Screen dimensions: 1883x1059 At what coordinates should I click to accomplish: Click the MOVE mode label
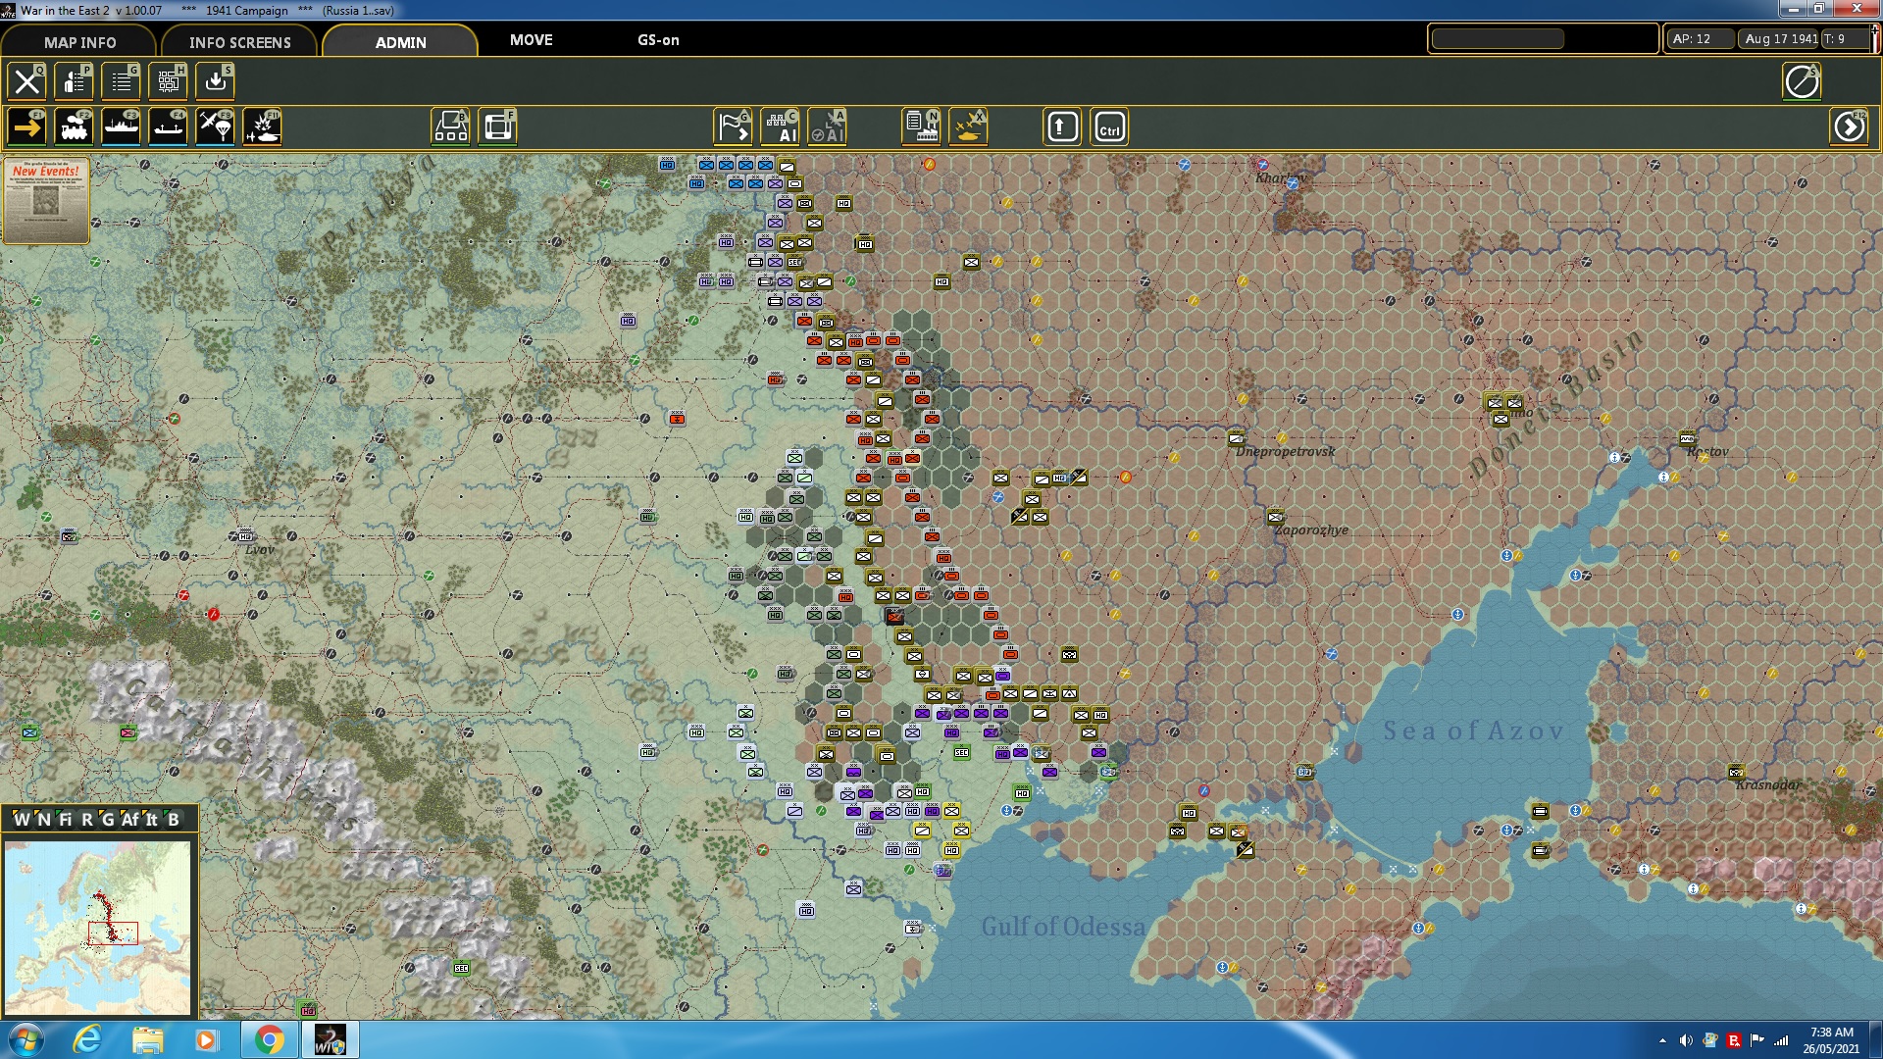coord(531,40)
